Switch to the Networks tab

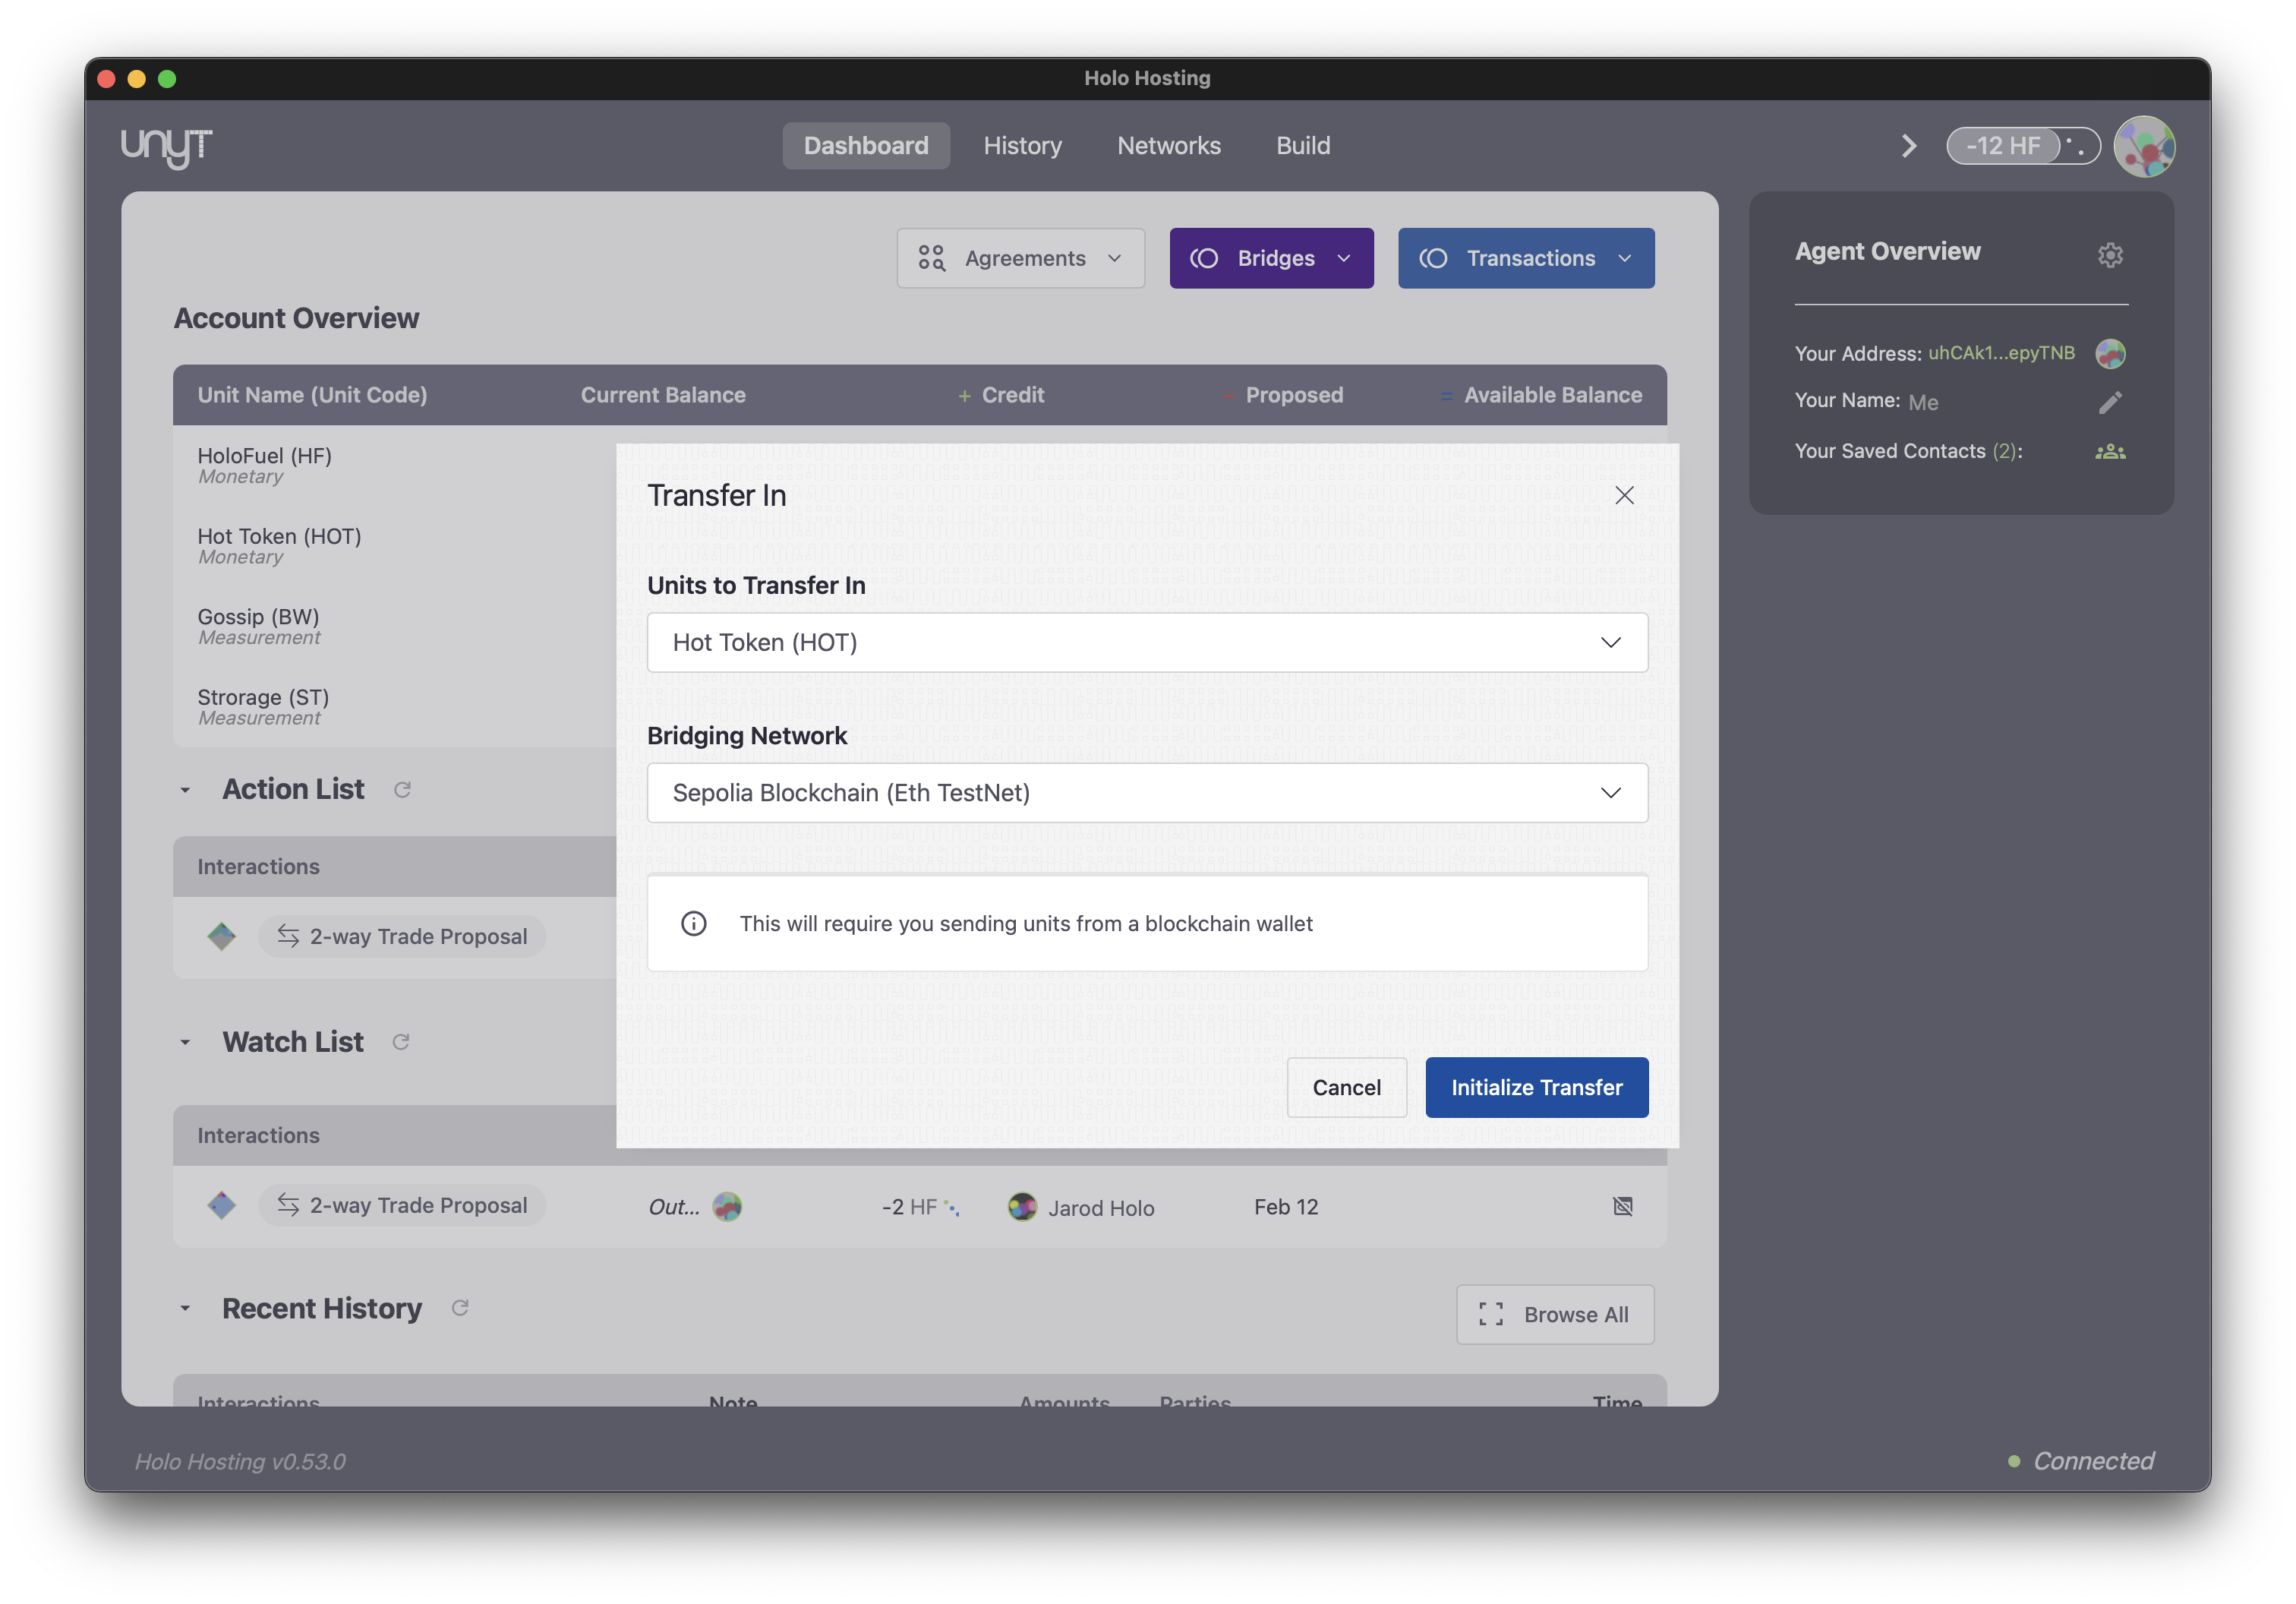click(x=1169, y=145)
